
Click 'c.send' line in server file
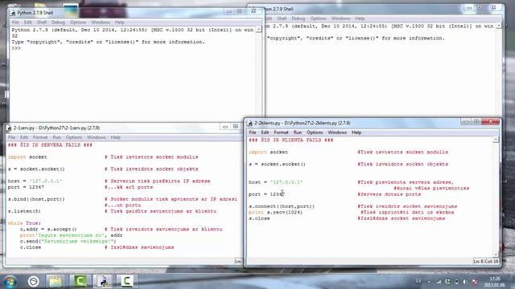coord(68,241)
